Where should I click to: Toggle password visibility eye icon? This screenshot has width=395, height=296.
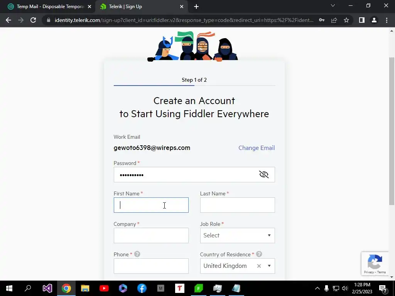coord(264,175)
